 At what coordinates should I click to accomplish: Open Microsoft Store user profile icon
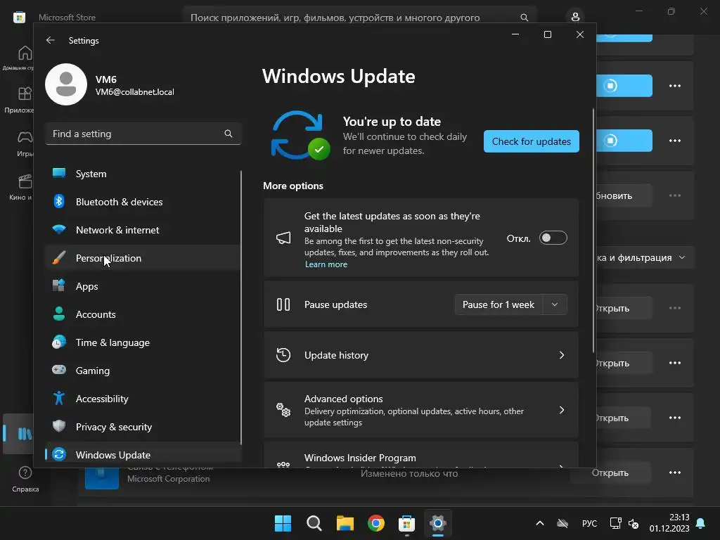tap(575, 17)
